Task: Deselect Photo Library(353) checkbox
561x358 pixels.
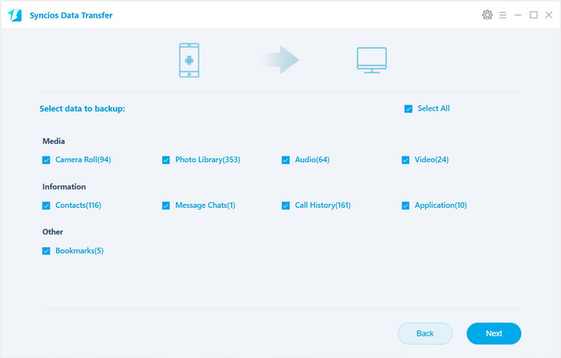Action: (166, 161)
